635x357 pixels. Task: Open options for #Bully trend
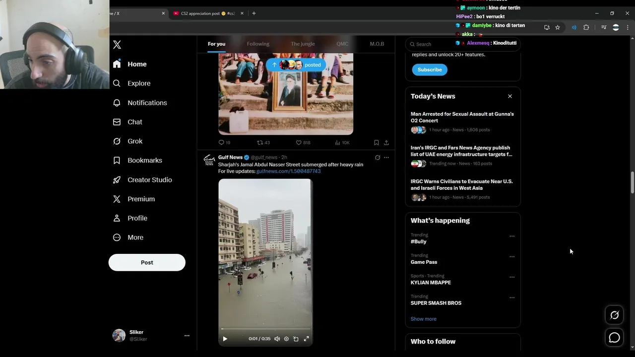pyautogui.click(x=512, y=237)
